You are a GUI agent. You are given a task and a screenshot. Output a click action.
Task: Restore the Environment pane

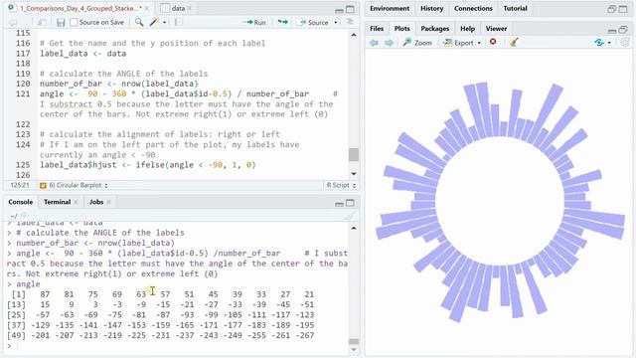(x=612, y=9)
